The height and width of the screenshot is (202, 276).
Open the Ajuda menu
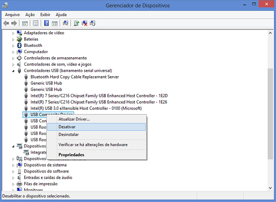pos(61,15)
